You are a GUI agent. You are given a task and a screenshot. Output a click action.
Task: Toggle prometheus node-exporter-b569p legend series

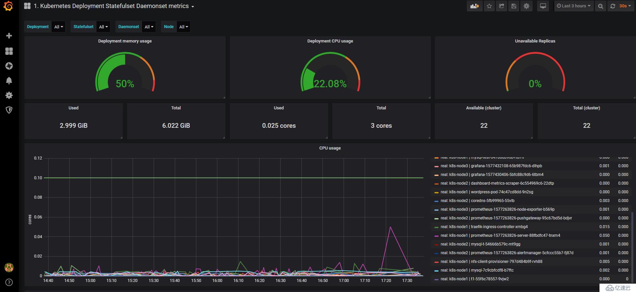(x=497, y=209)
